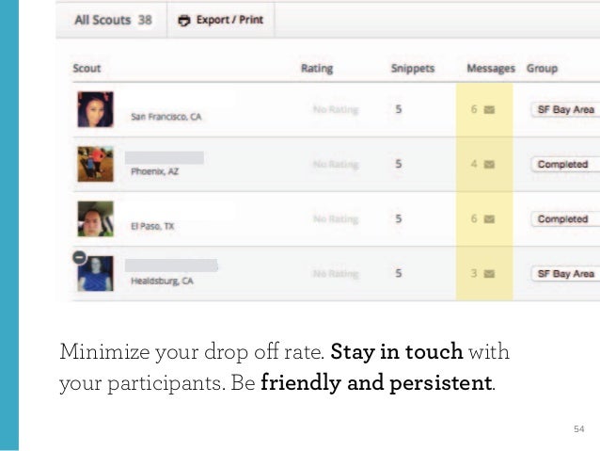600x451 pixels.
Task: Open the Phoenix scout's profile photo
Action: [95, 164]
